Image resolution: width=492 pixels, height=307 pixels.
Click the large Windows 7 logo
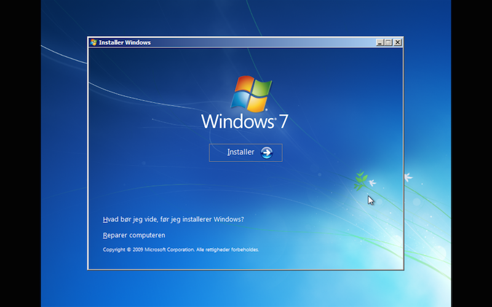pos(245,103)
